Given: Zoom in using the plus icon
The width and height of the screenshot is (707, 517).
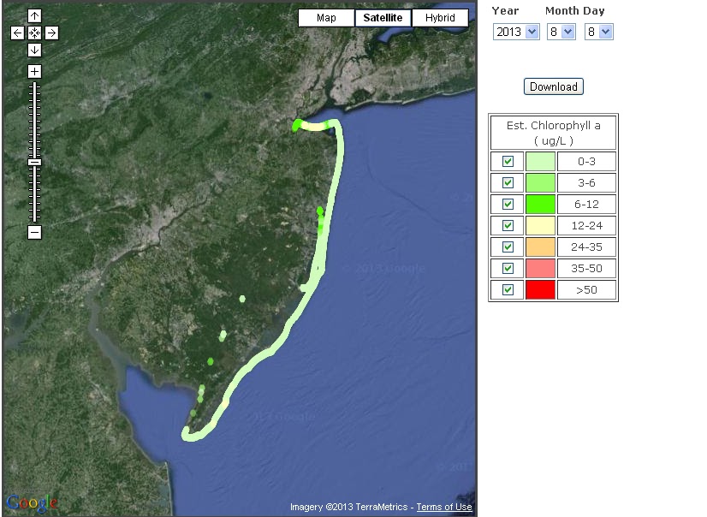Looking at the screenshot, I should tap(34, 71).
